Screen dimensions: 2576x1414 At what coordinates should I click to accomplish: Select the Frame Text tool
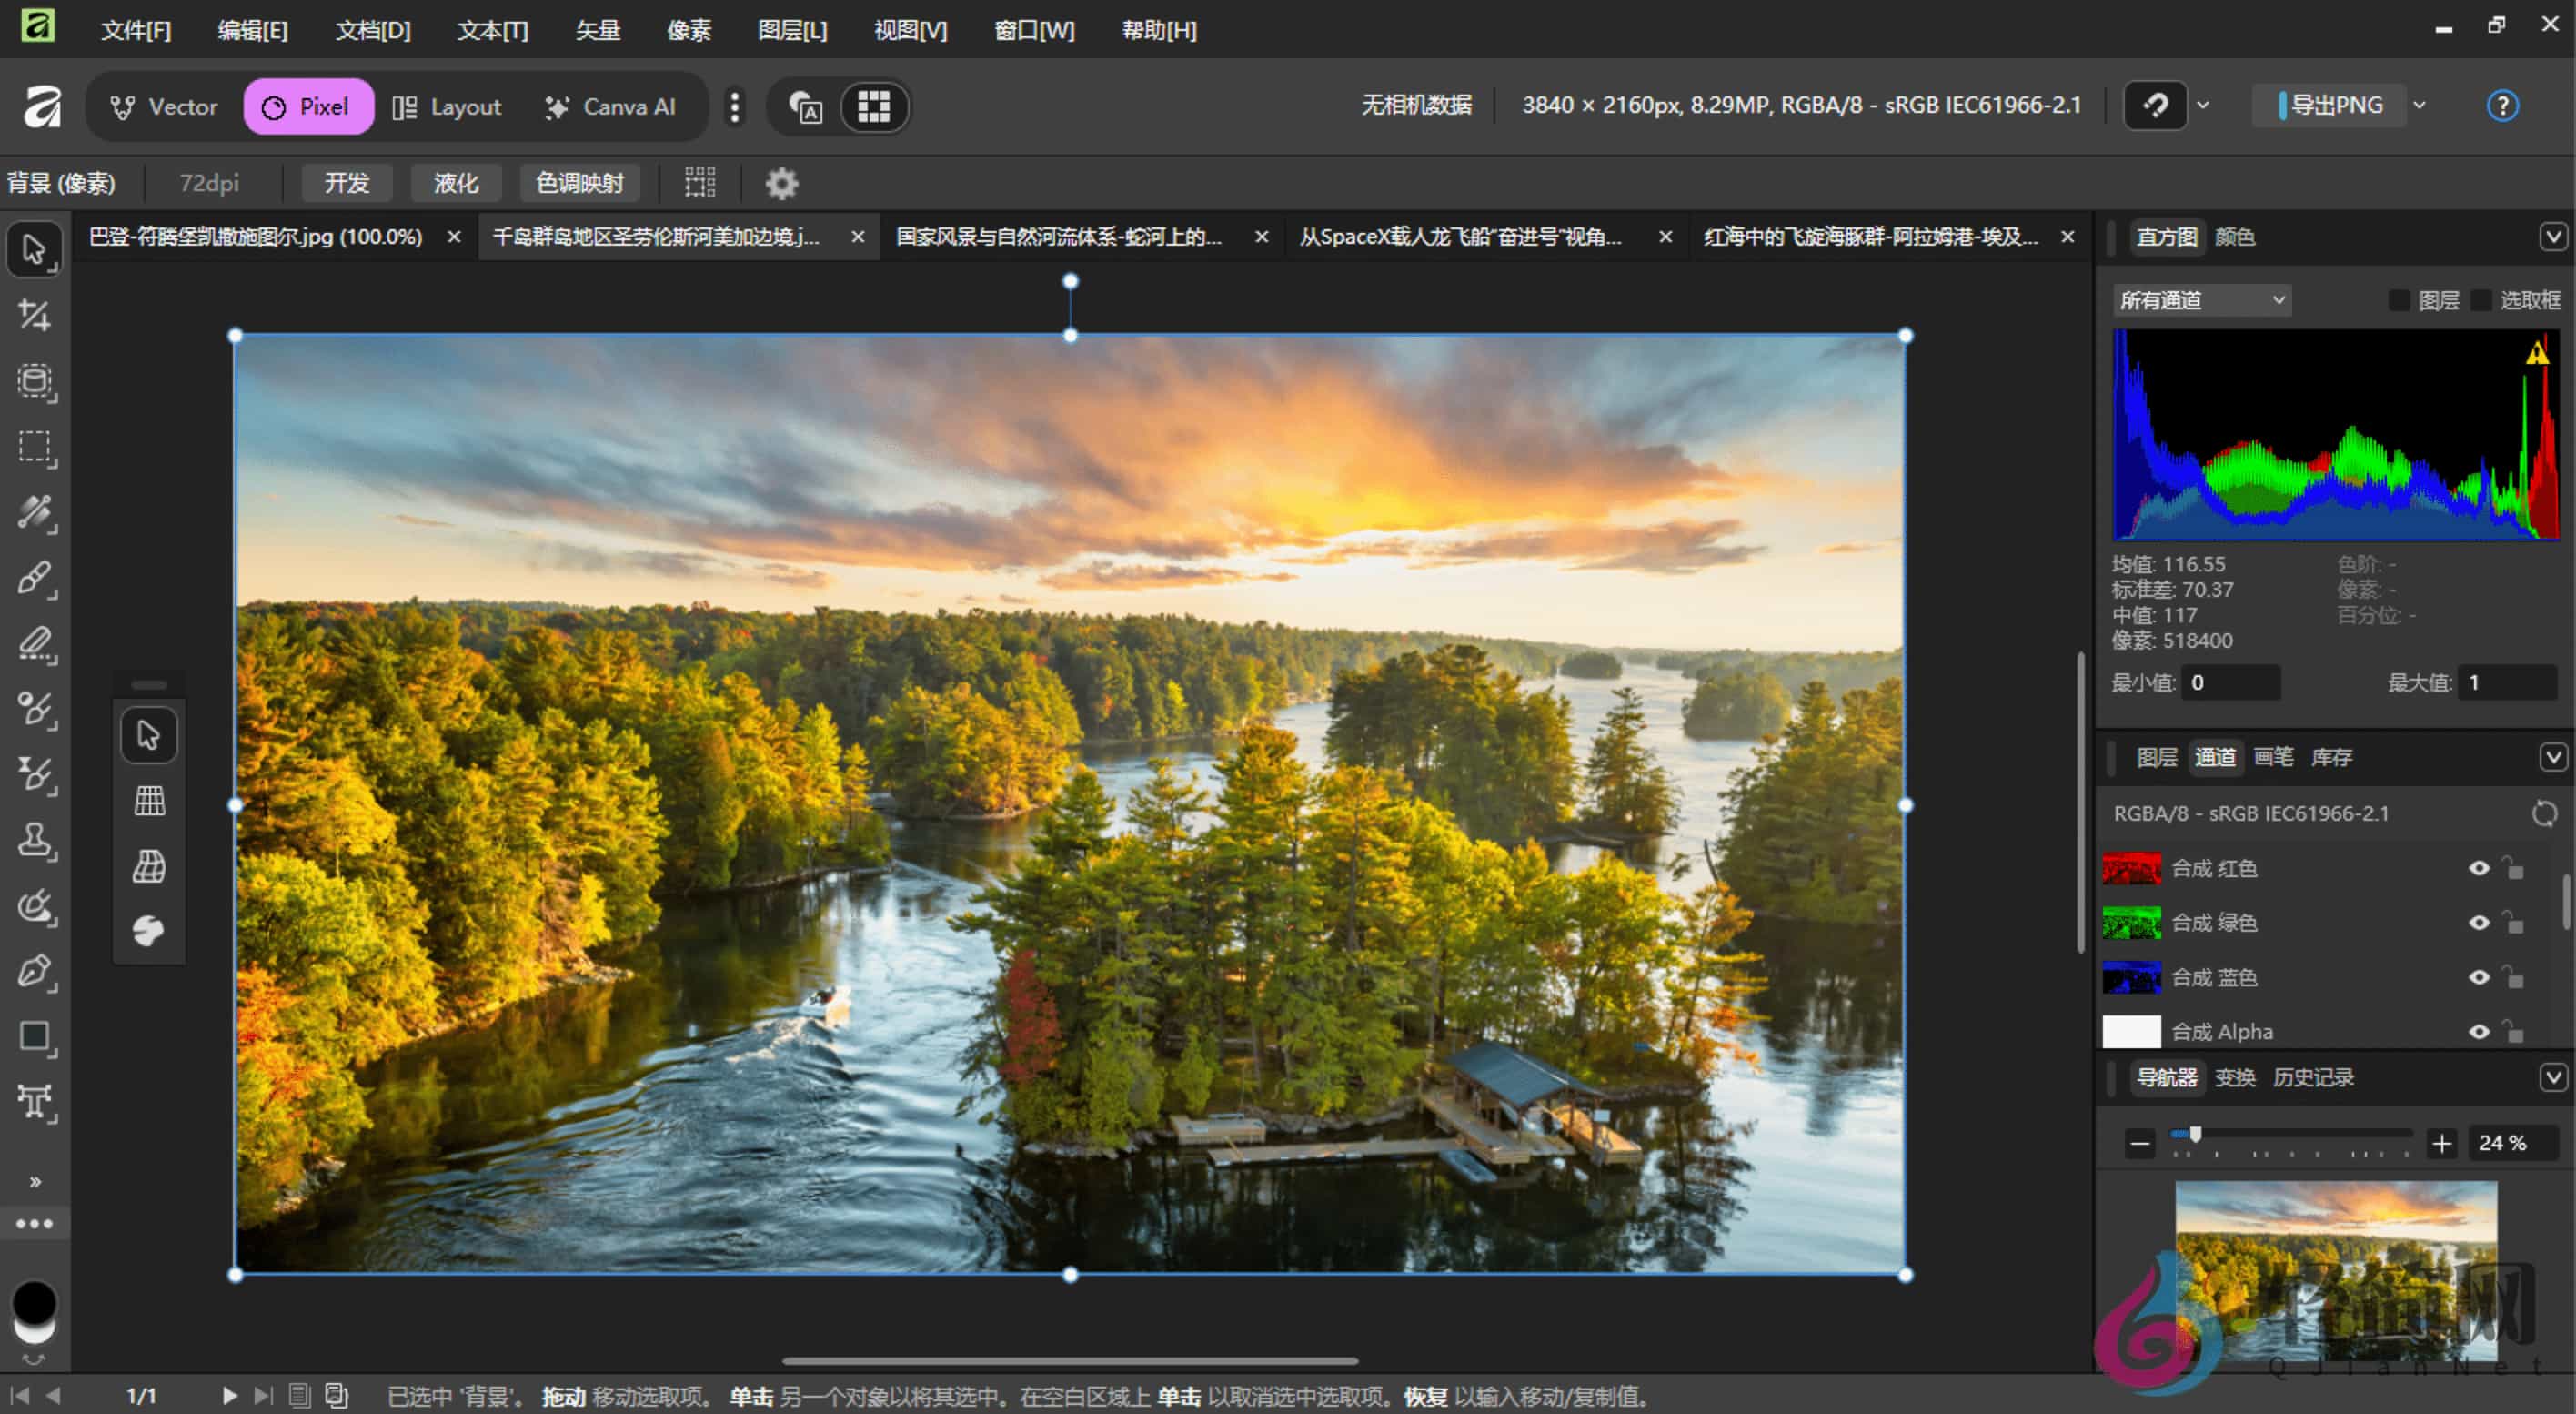[35, 1102]
